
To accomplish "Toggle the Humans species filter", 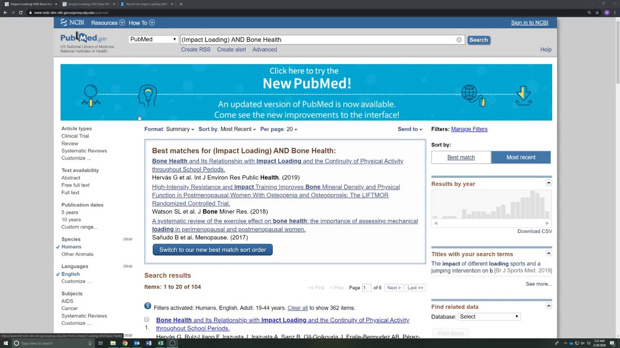I will pos(71,246).
